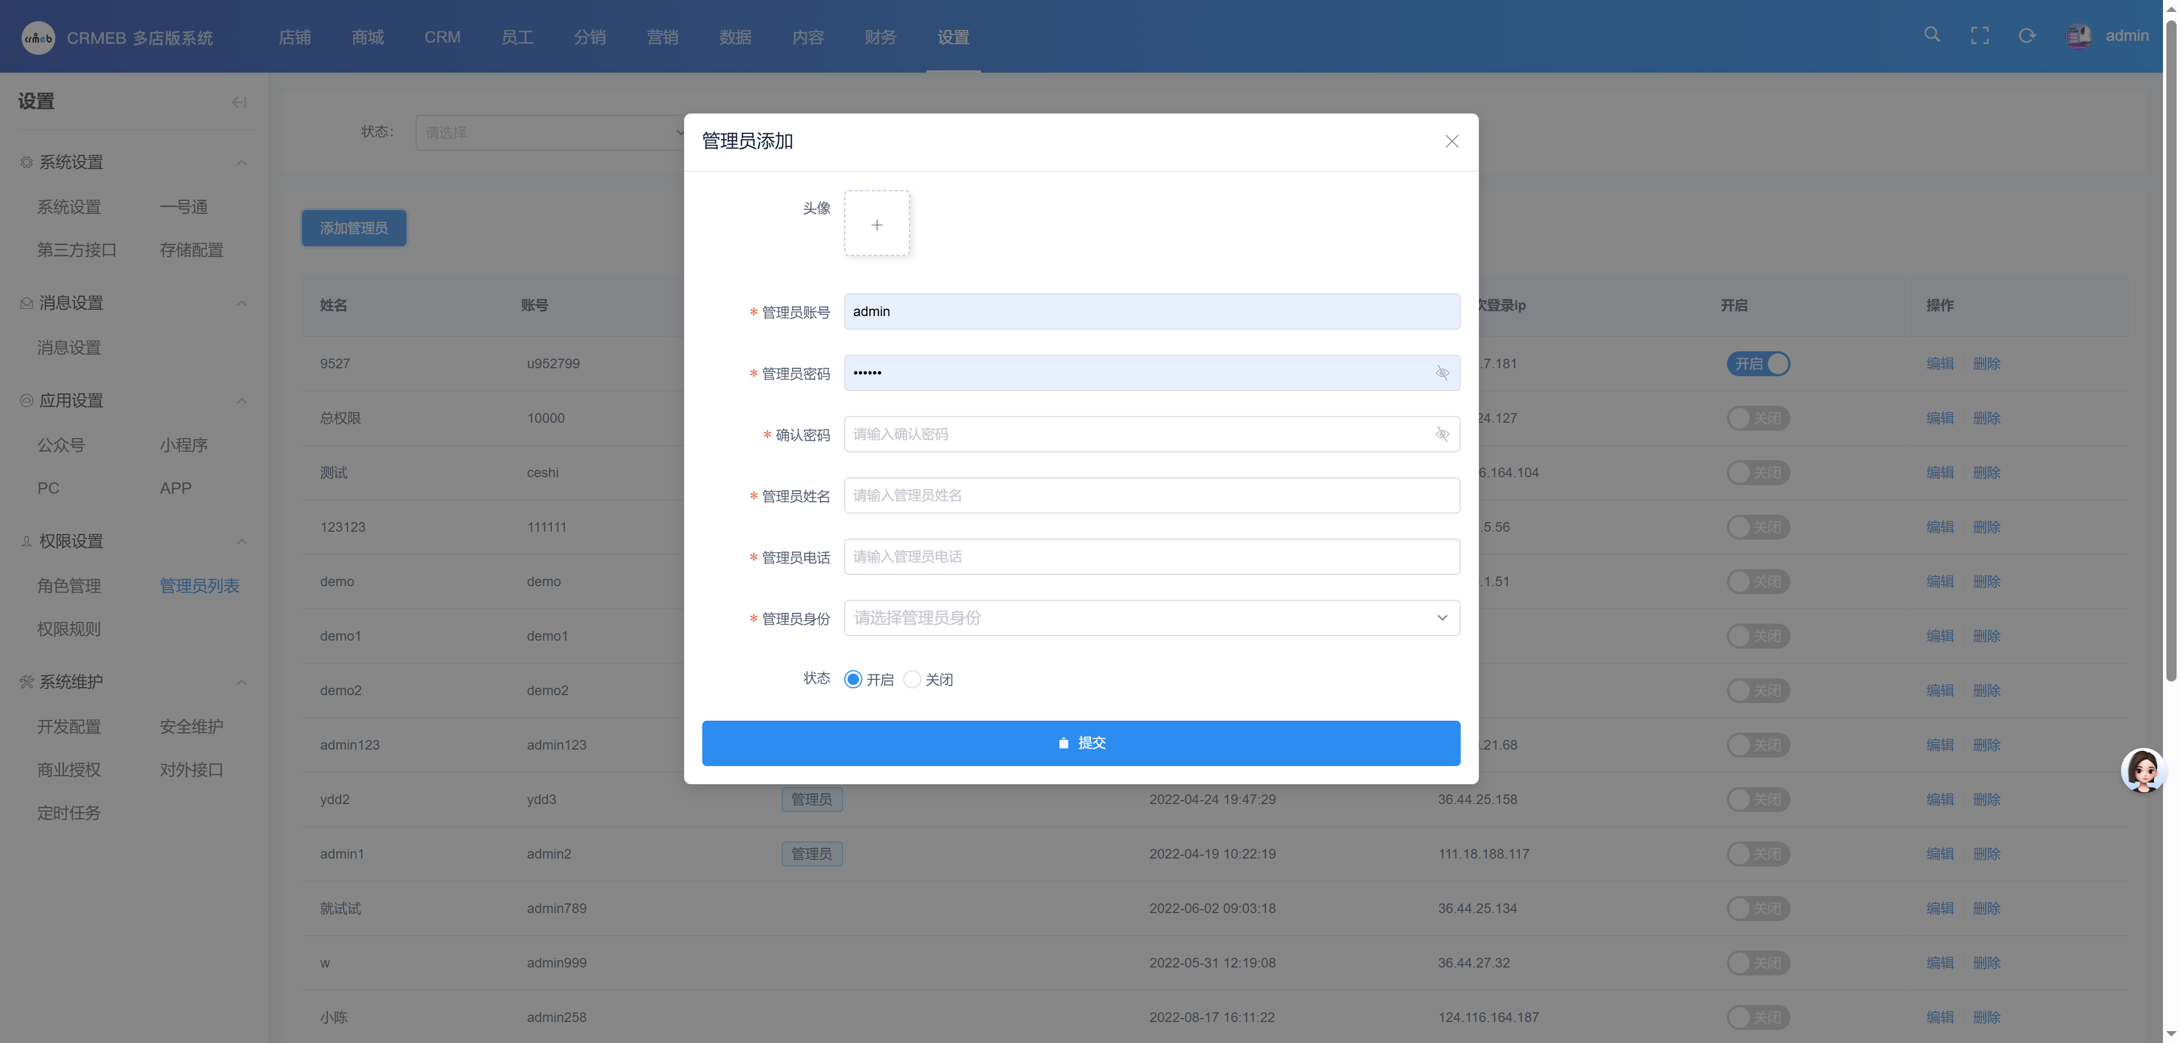Show password in 确认密码 field eye icon

coord(1442,434)
